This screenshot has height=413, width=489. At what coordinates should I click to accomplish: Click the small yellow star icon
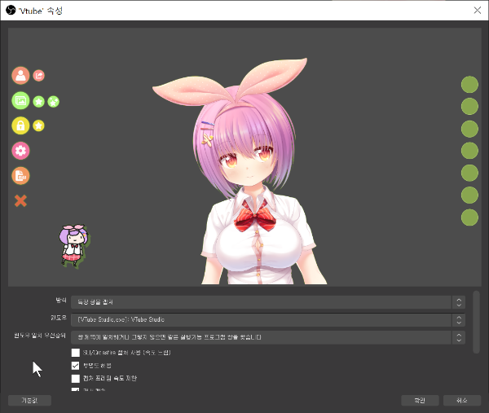(38, 125)
